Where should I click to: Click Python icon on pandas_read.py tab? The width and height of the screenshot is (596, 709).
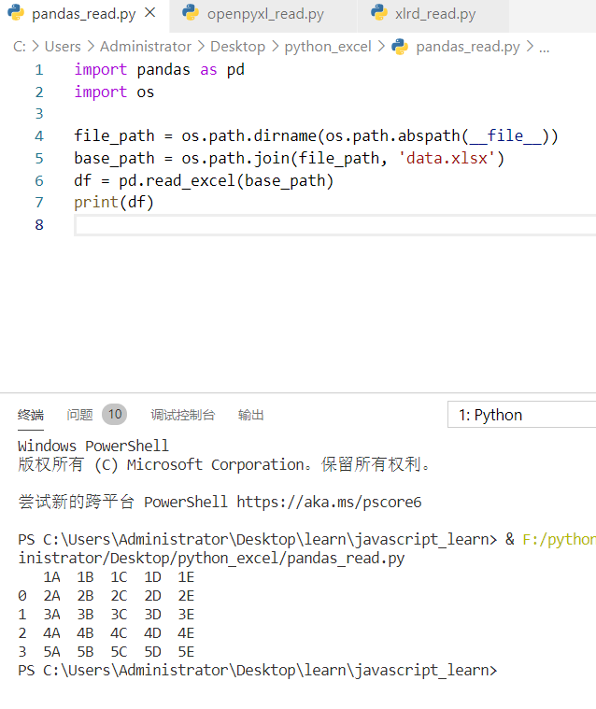[x=16, y=13]
